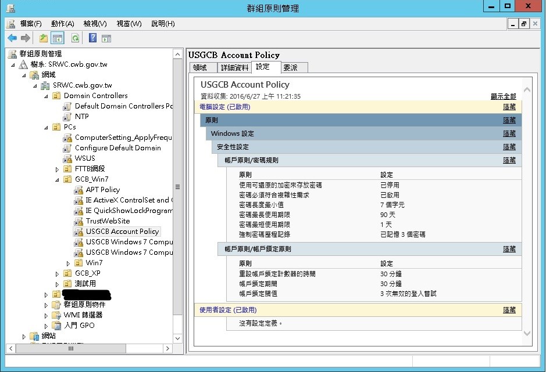The image size is (546, 372).
Task: Expand the WMI 篩選器 tree node
Action: [x=47, y=316]
